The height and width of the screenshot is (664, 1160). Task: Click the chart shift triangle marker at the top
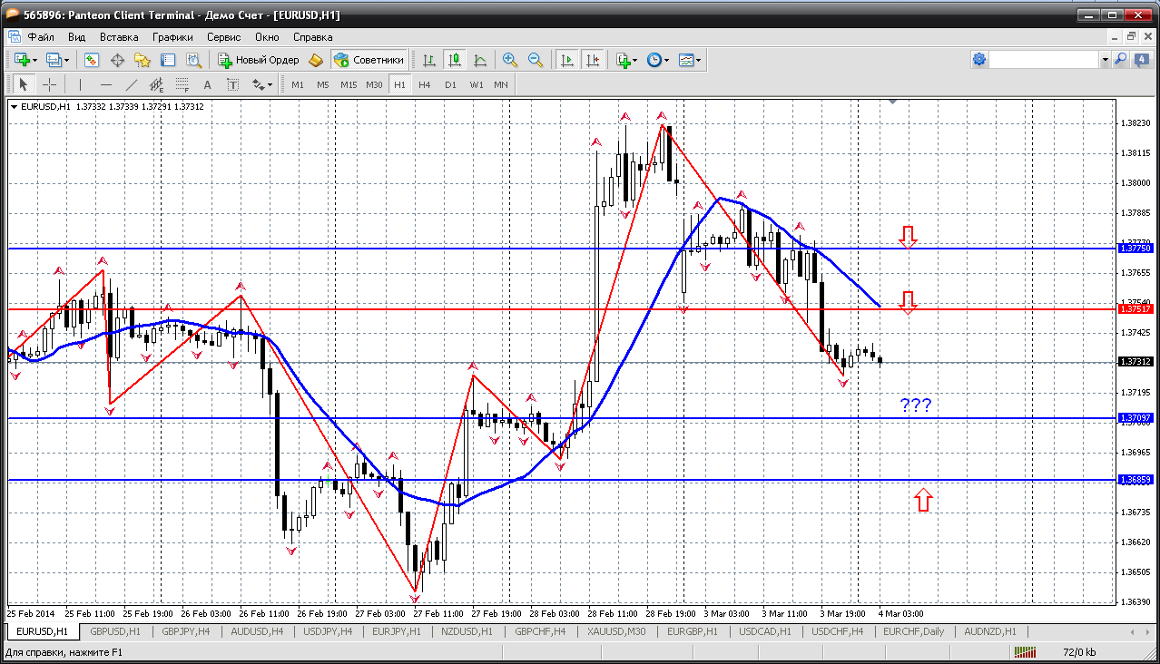(x=893, y=102)
